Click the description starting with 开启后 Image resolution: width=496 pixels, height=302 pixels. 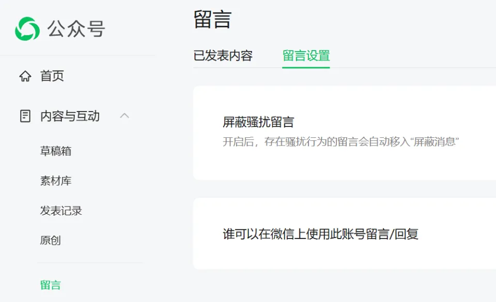click(x=340, y=141)
